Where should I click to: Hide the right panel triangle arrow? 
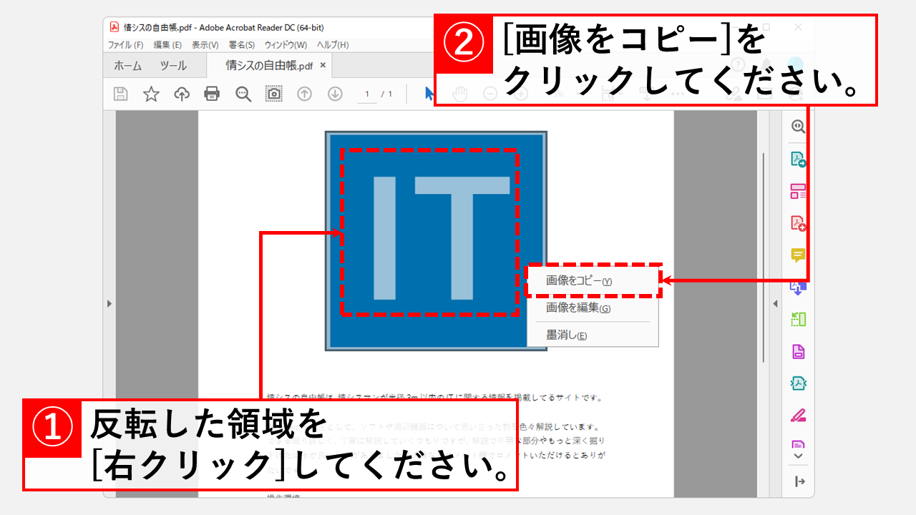point(775,304)
